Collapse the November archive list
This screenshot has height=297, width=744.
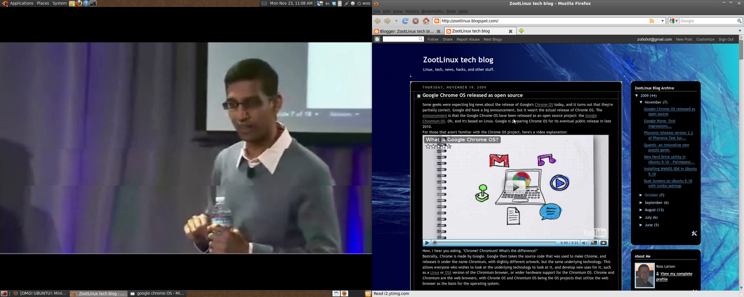tap(641, 102)
